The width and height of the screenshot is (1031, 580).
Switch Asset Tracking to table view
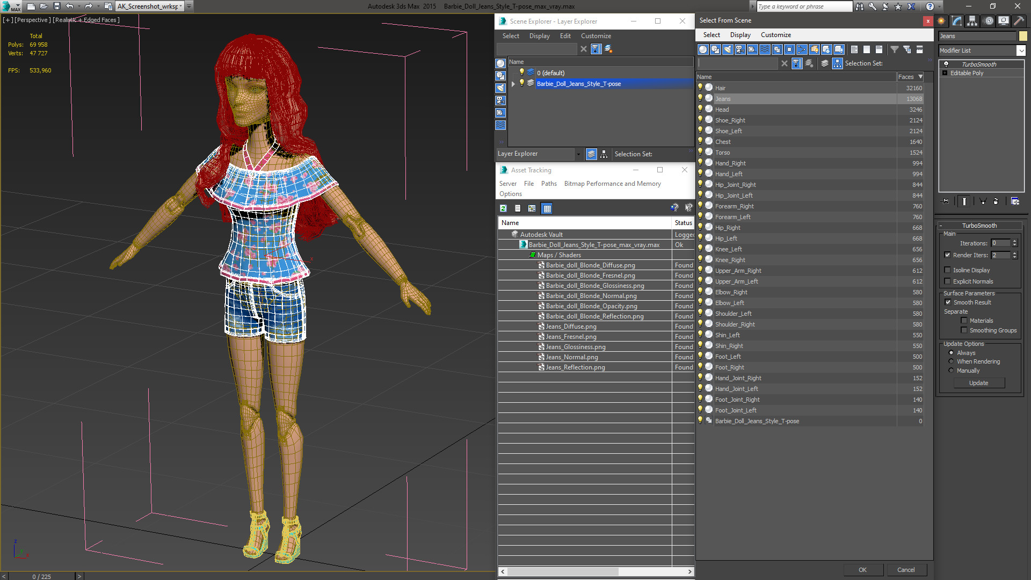547,208
